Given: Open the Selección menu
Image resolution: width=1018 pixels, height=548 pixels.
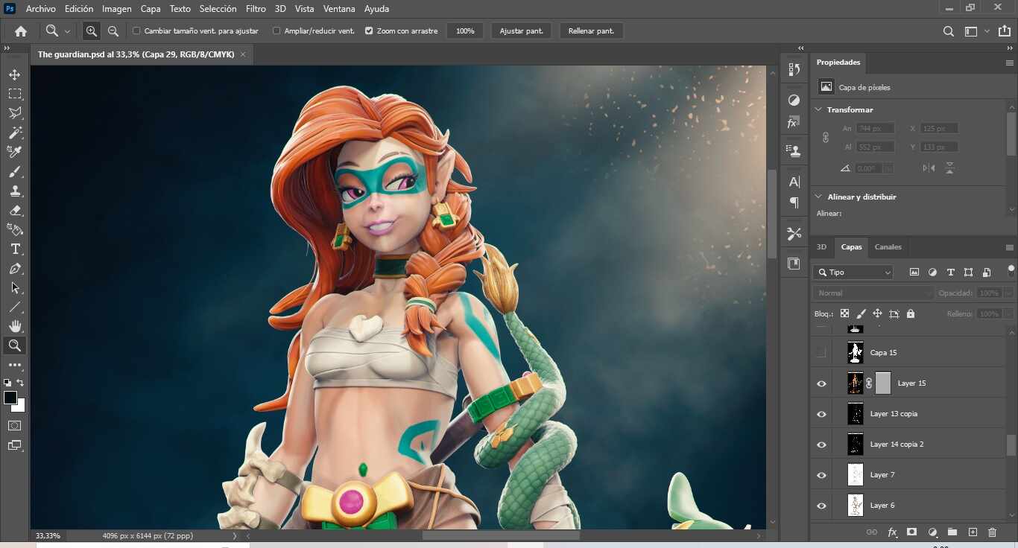Looking at the screenshot, I should point(218,9).
